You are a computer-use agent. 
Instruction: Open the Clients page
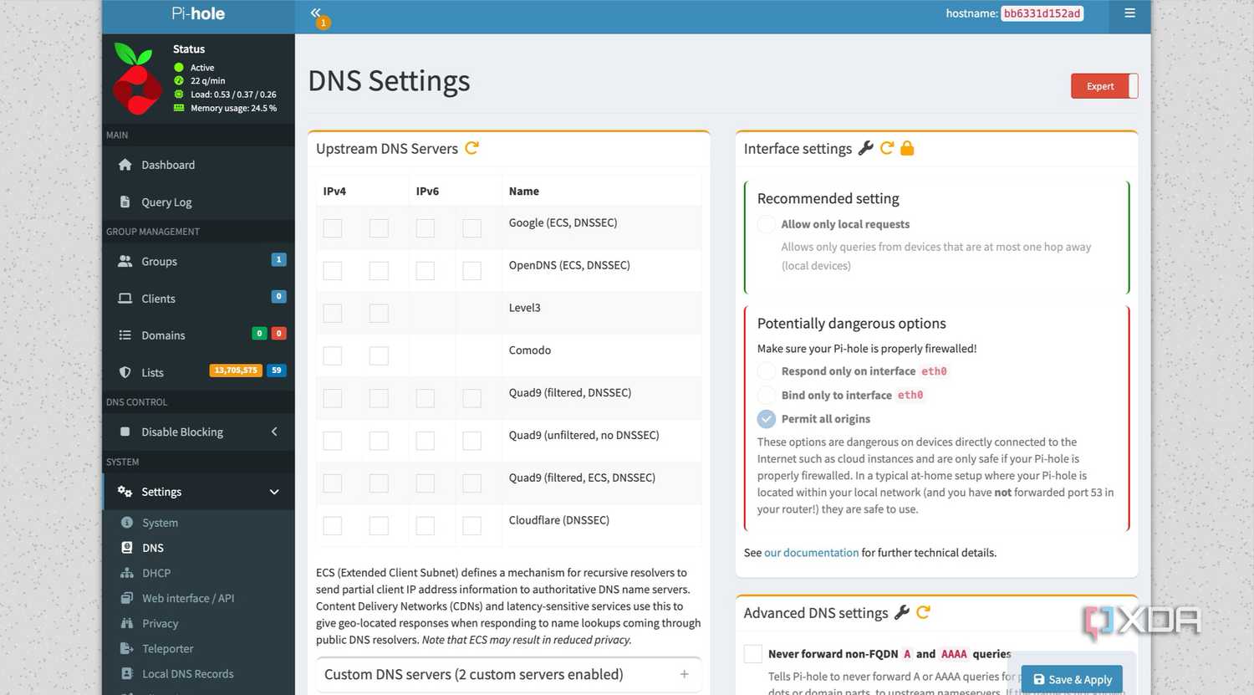point(198,299)
